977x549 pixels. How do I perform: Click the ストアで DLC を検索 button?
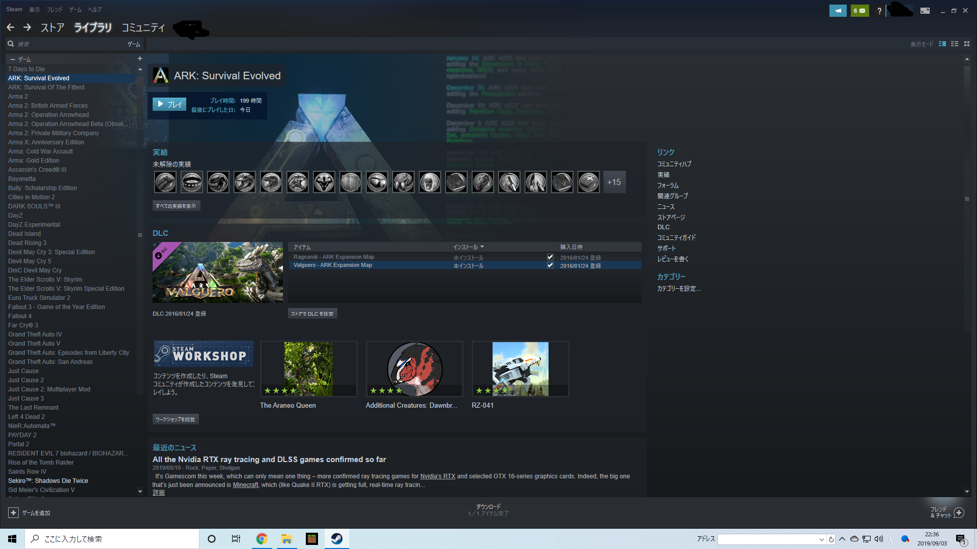(x=312, y=314)
